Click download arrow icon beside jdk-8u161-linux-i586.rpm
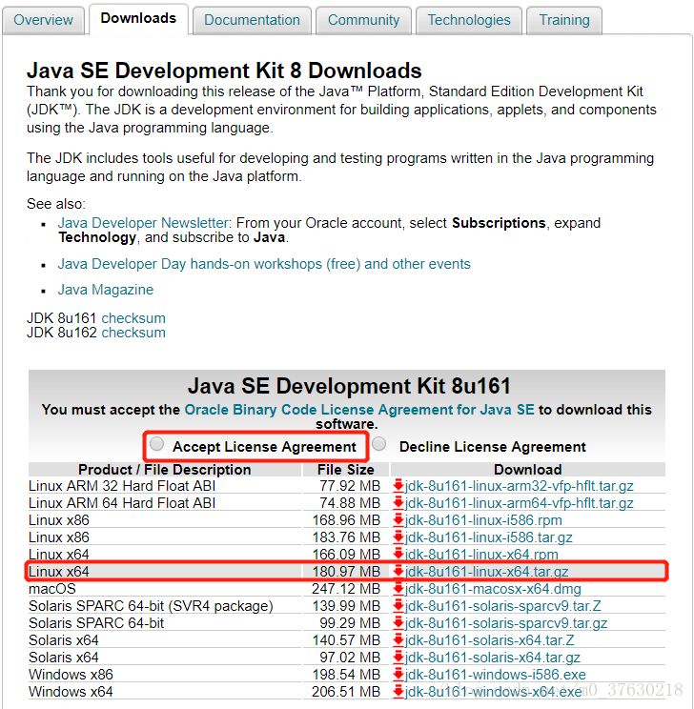Screen dimensions: 694x709 tap(398, 520)
